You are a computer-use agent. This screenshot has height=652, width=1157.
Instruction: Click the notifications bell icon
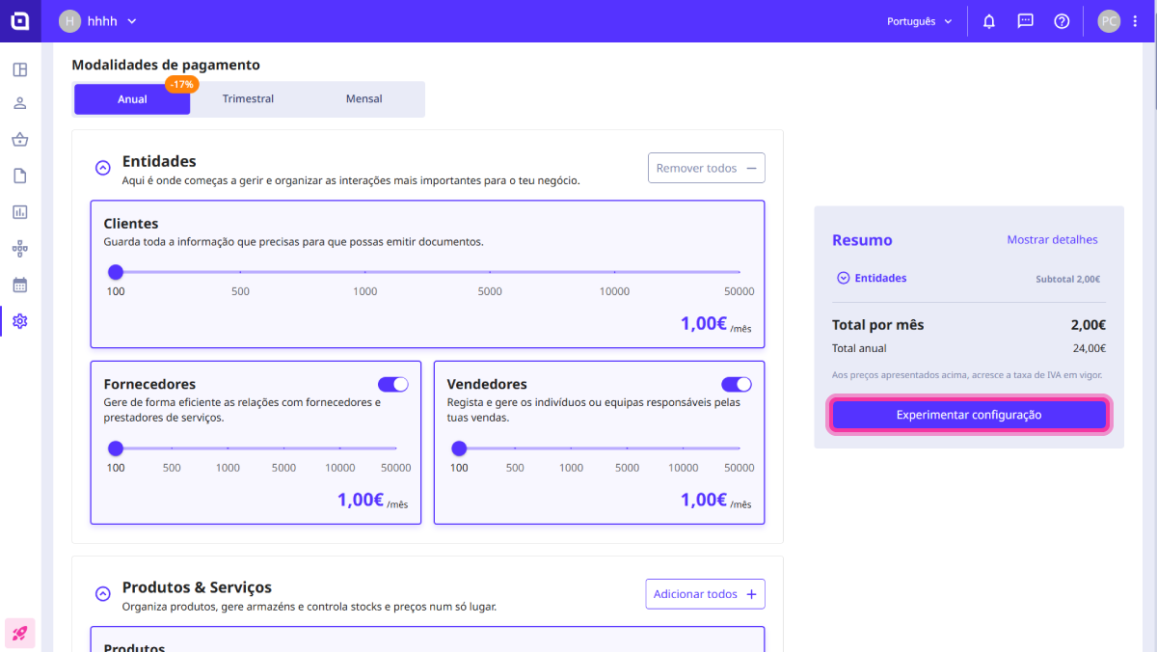tap(988, 21)
